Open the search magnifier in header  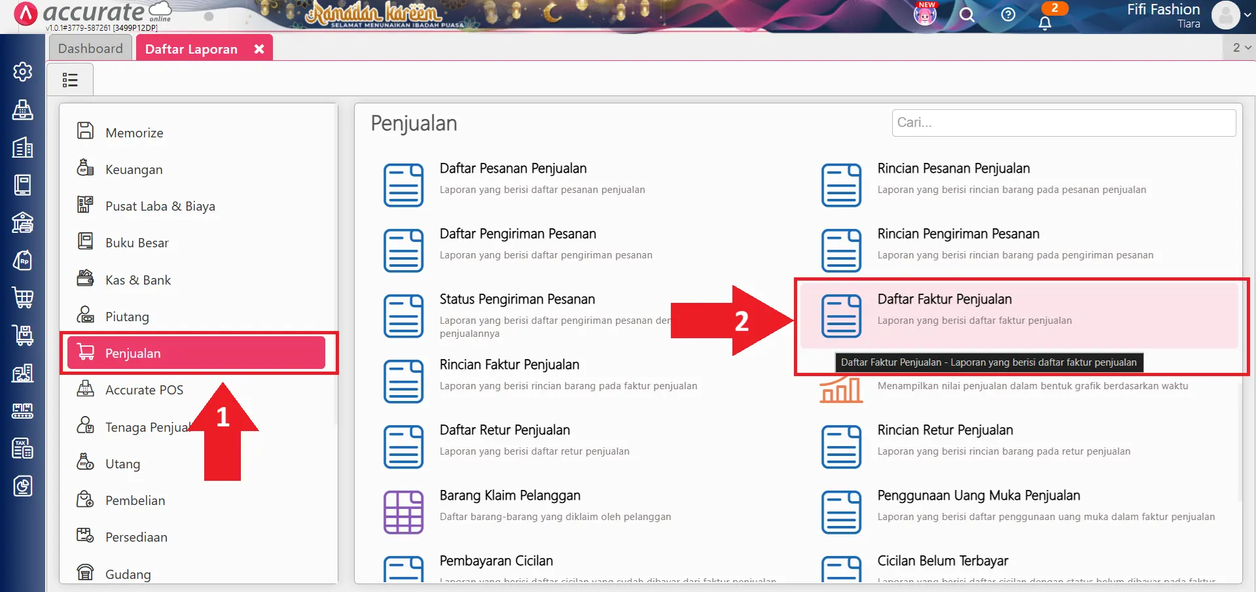[x=967, y=14]
